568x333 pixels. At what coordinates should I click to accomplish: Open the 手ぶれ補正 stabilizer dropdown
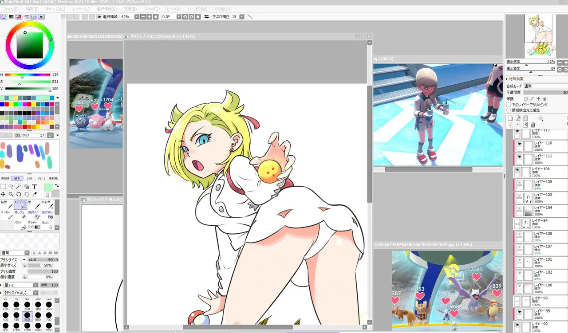point(242,17)
